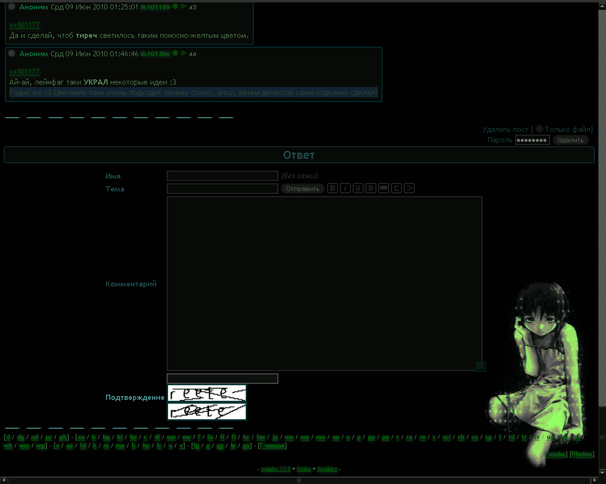The height and width of the screenshot is (484, 606).
Task: Go to the 'wm' board link
Action: [x=24, y=446]
